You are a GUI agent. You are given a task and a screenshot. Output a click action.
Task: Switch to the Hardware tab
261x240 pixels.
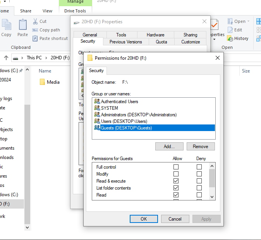pyautogui.click(x=156, y=35)
